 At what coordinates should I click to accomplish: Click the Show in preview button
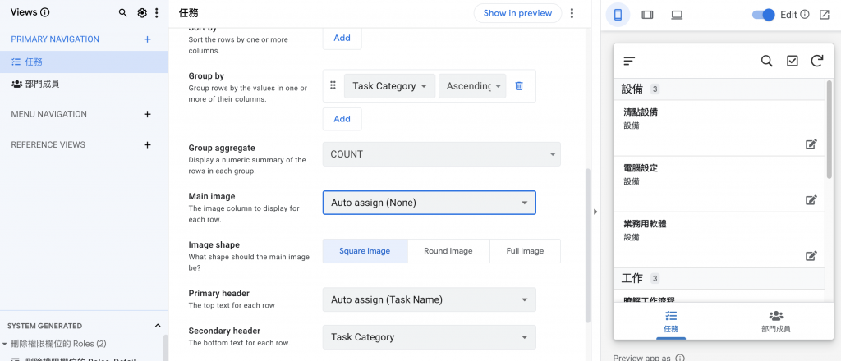tap(517, 13)
